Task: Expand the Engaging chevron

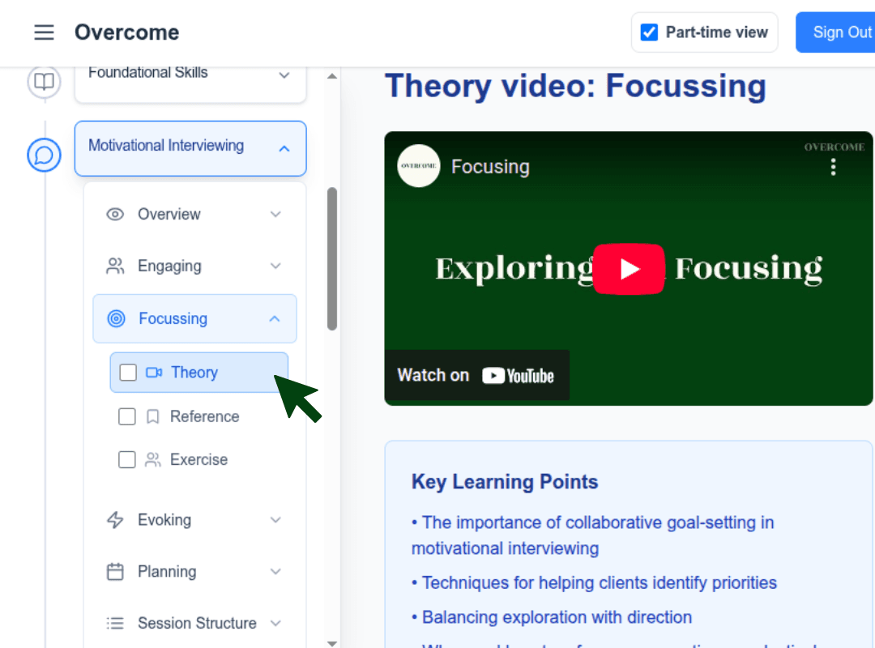Action: click(x=275, y=266)
